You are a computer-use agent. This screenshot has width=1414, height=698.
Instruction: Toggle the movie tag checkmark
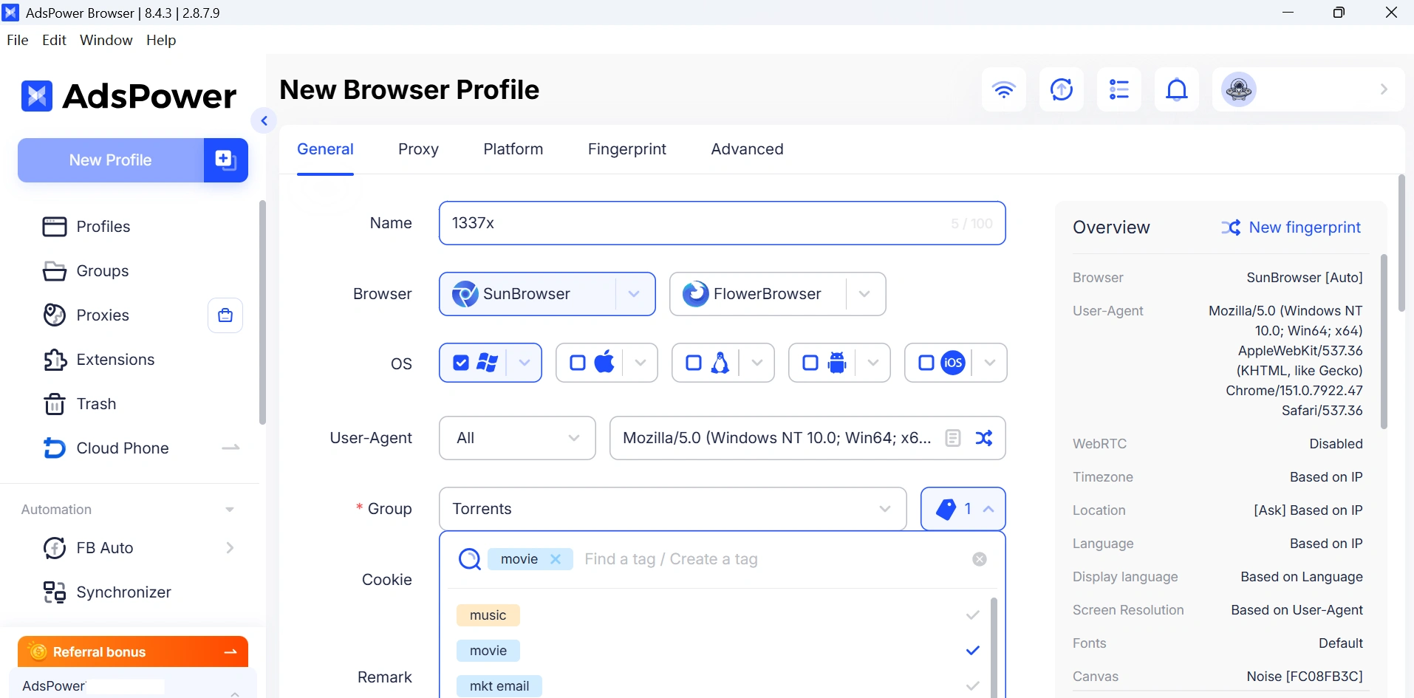pos(972,651)
